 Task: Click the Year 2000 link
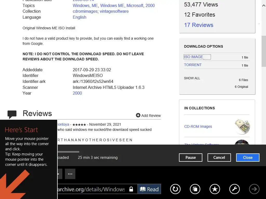click(77, 93)
